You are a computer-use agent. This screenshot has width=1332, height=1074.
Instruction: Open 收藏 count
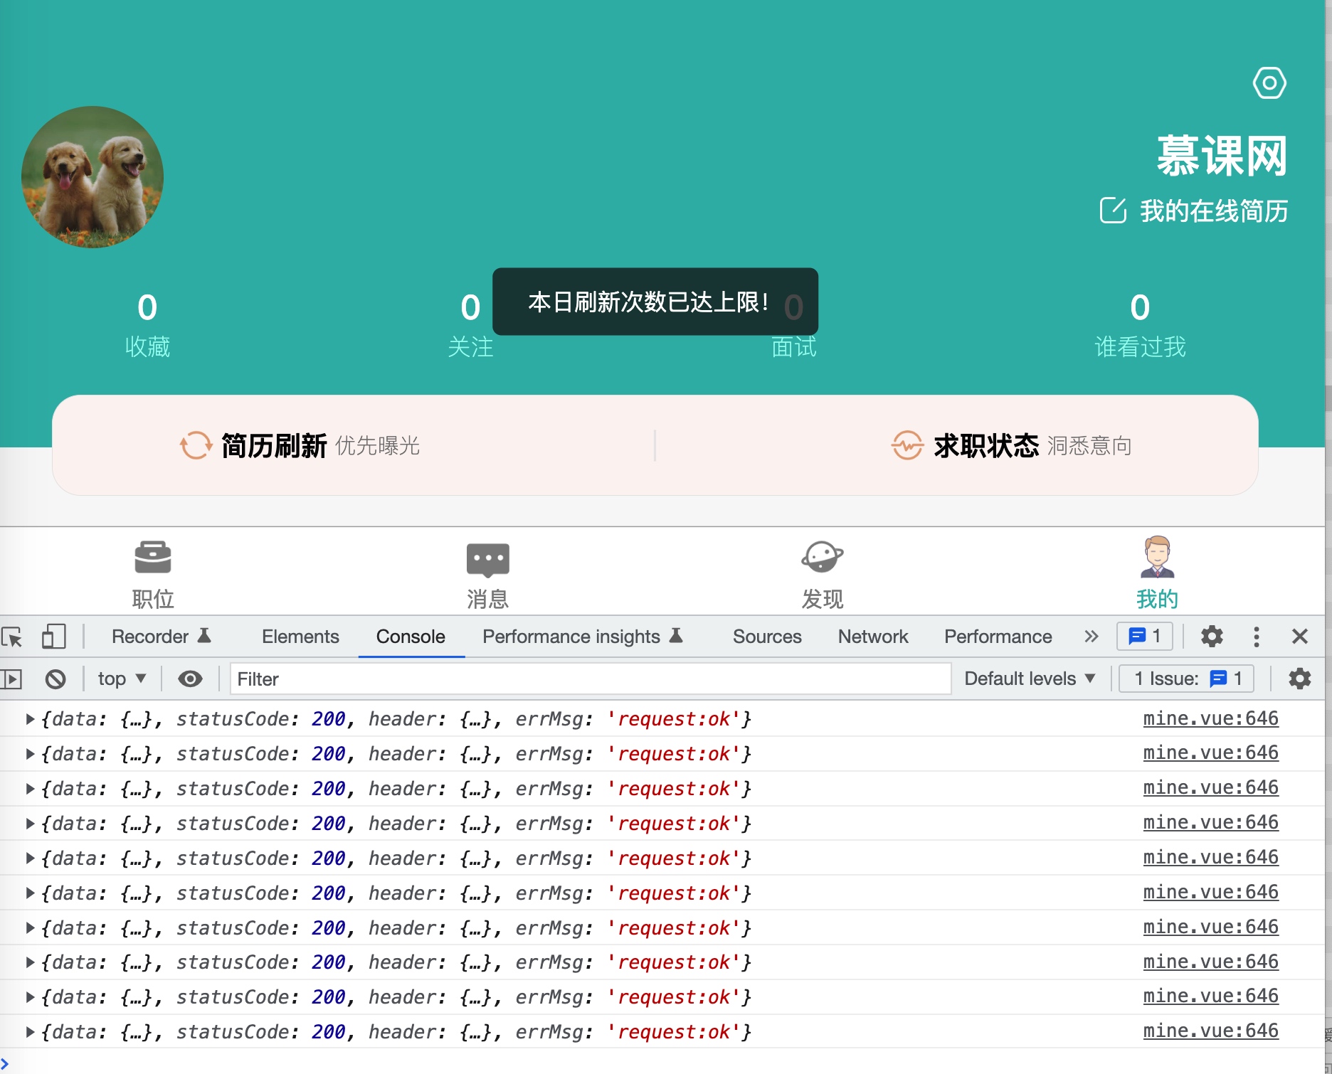pos(147,325)
